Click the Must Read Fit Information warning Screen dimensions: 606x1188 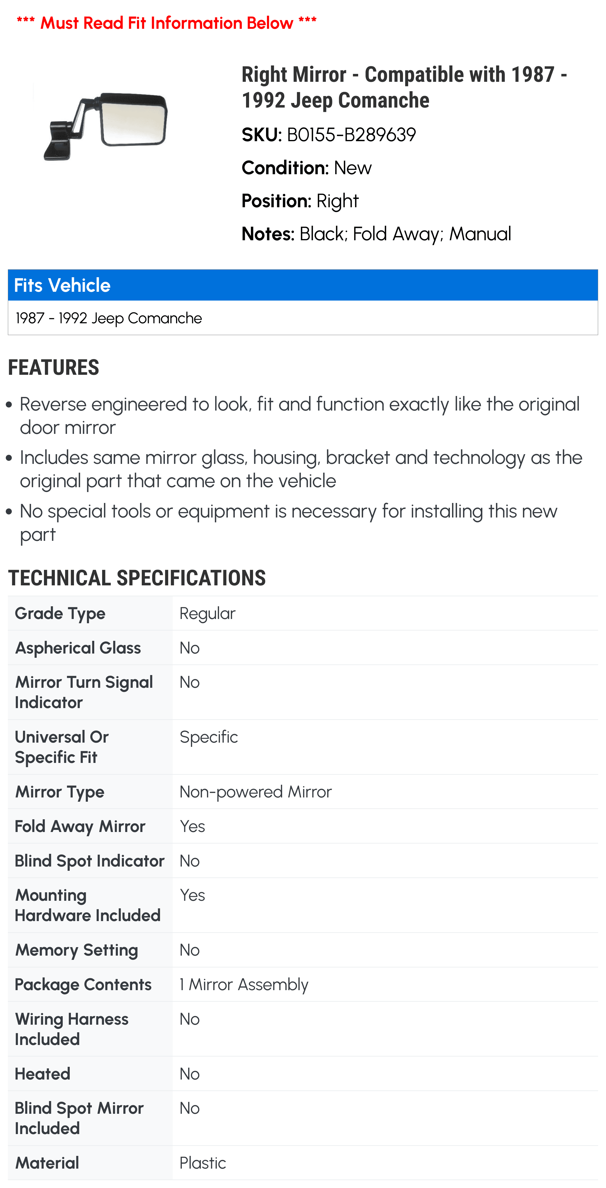(x=166, y=23)
